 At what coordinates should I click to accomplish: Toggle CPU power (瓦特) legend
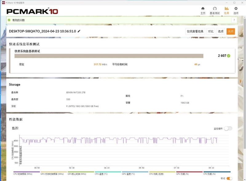click(162, 173)
